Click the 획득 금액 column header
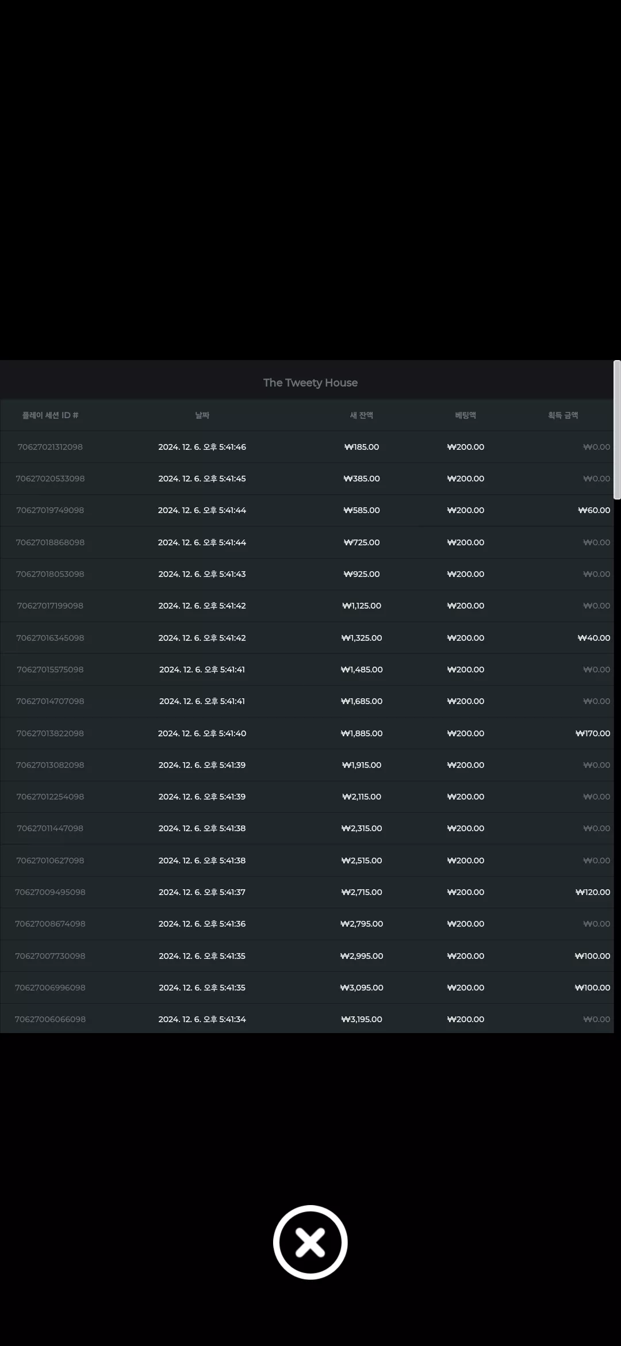Screen dimensions: 621x1346 tap(563, 415)
